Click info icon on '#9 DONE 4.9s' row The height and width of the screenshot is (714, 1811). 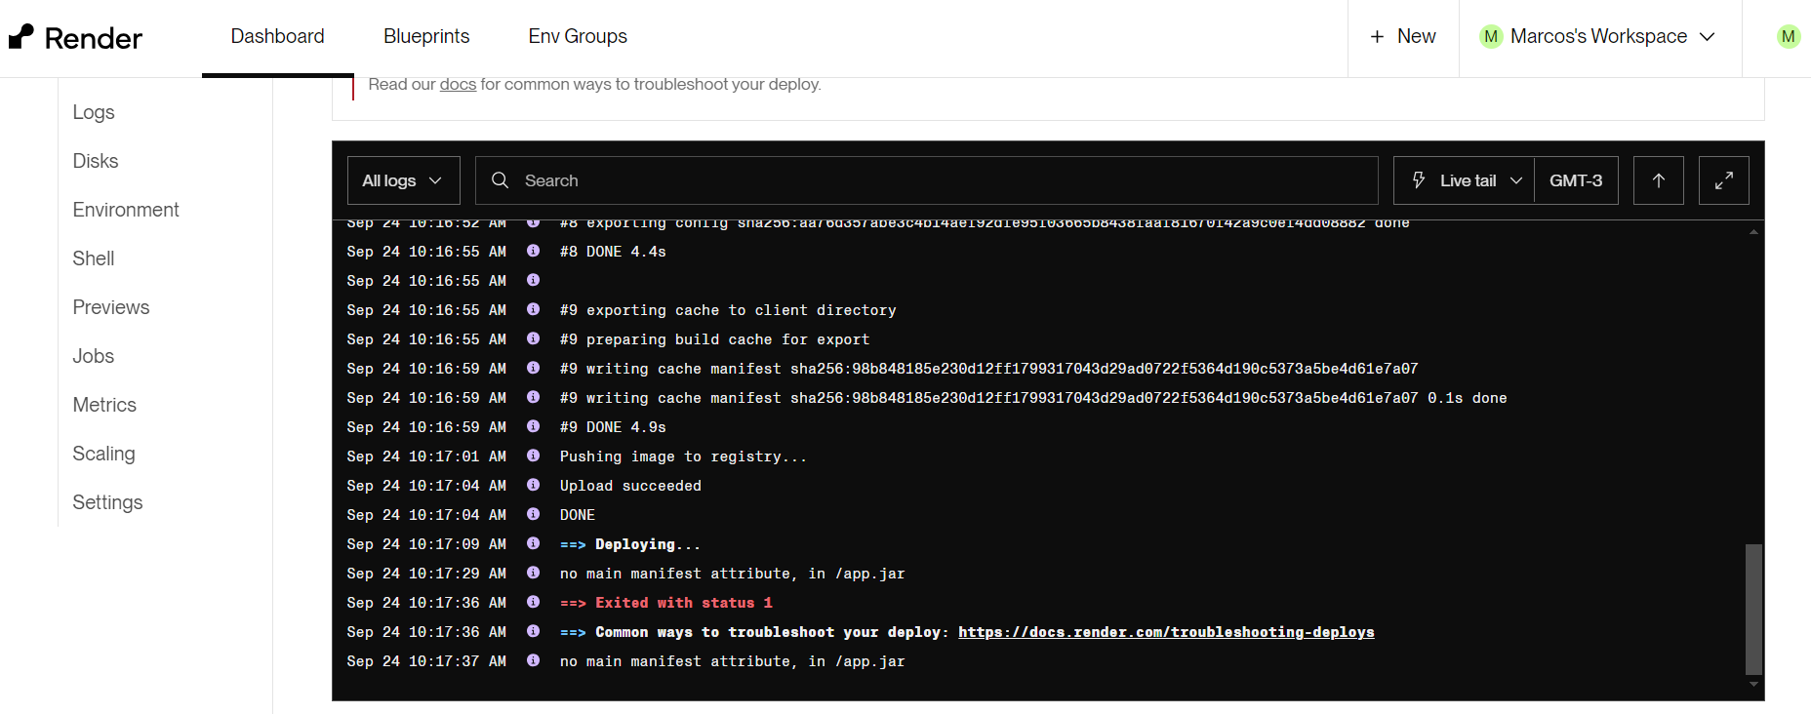point(533,426)
